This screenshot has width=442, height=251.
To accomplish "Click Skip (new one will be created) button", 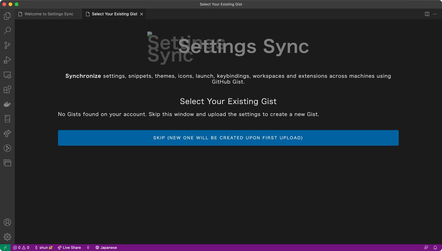I will click(228, 138).
